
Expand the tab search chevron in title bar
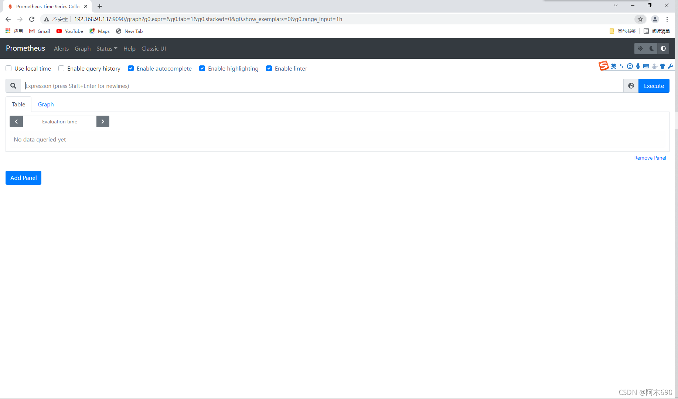[x=616, y=5]
